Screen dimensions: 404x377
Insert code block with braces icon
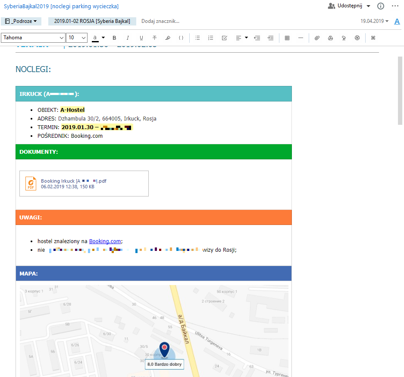click(x=181, y=38)
